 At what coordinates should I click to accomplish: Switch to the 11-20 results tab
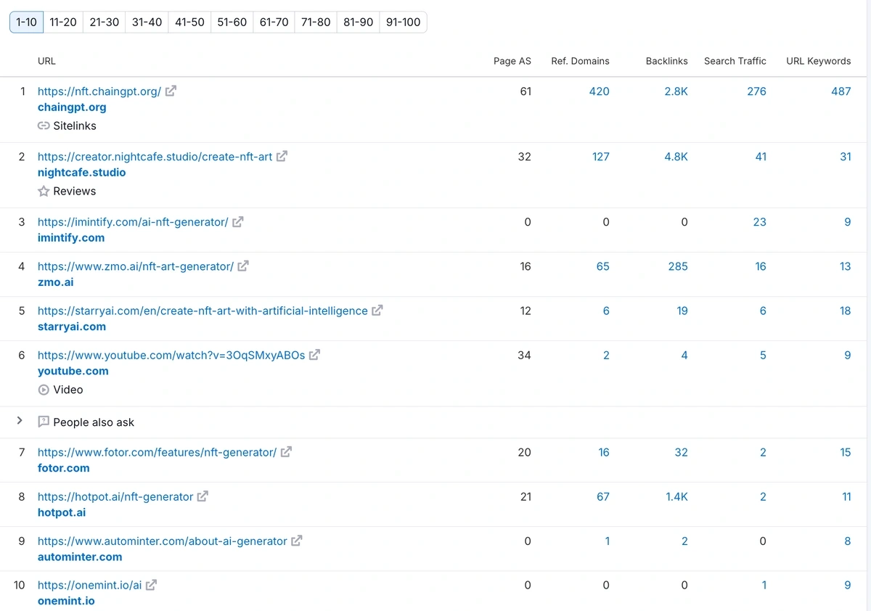(x=63, y=22)
